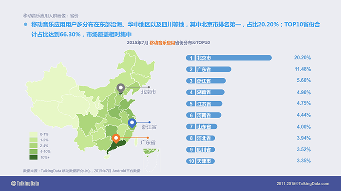Select the 江苏省 bar in ranking
This screenshot has height=191, width=341.
pyautogui.click(x=209, y=104)
